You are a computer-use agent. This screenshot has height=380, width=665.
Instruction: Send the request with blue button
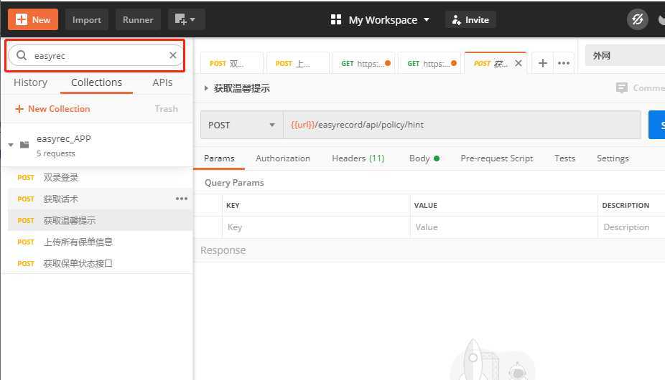click(x=657, y=125)
